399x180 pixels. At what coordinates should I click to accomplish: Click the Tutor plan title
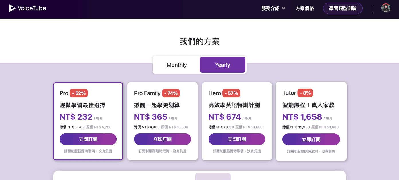click(289, 93)
